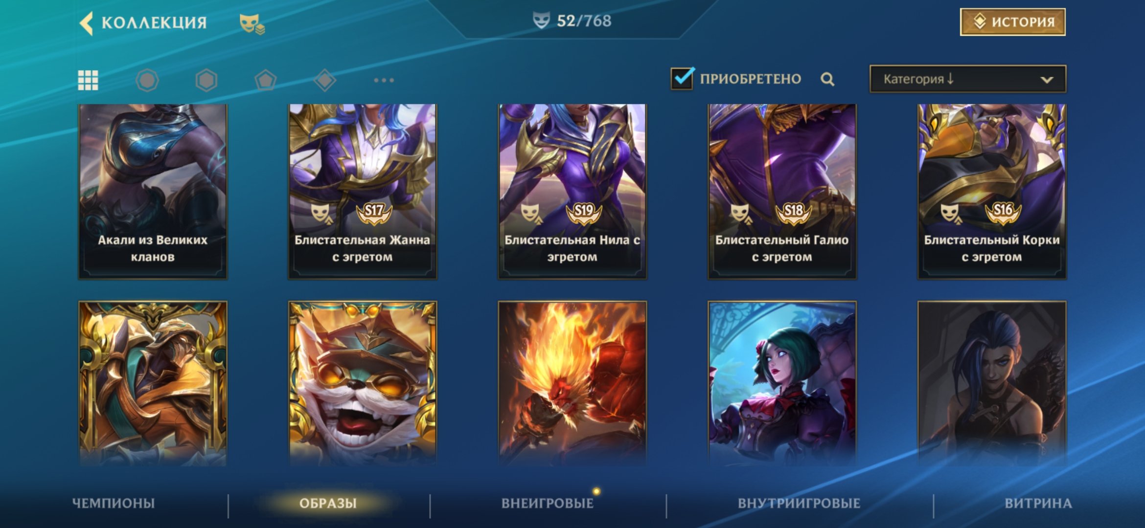1145x528 pixels.
Task: Filter by hexagon rarity gem icon
Action: pos(206,80)
